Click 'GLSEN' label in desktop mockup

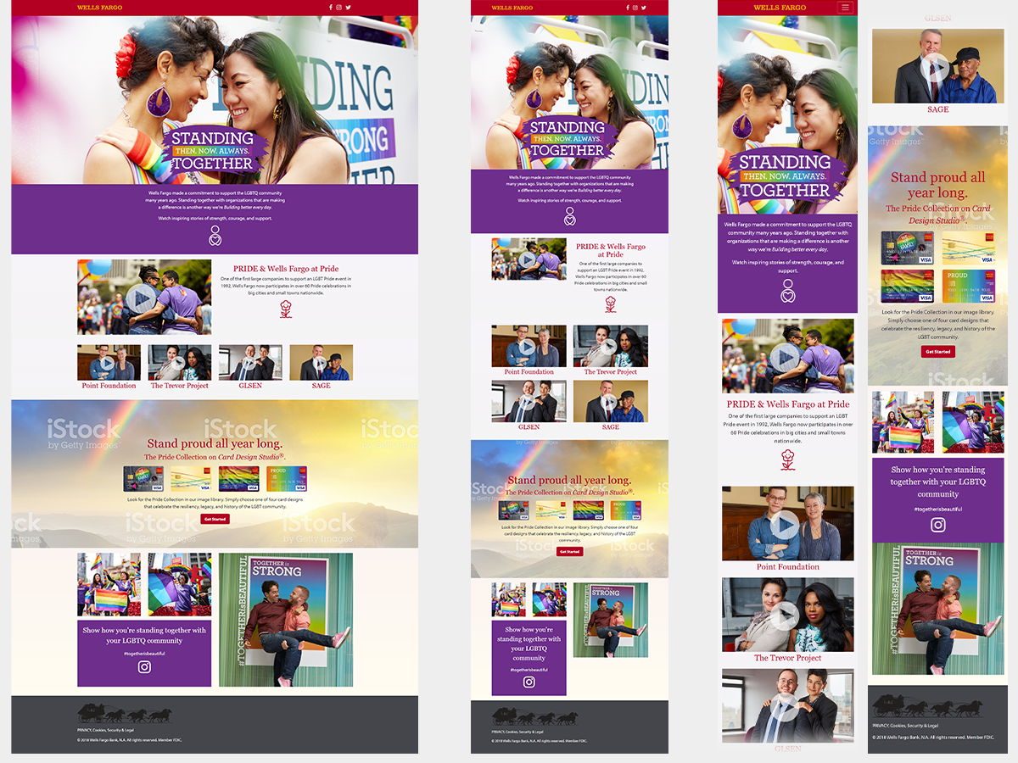[x=250, y=386]
